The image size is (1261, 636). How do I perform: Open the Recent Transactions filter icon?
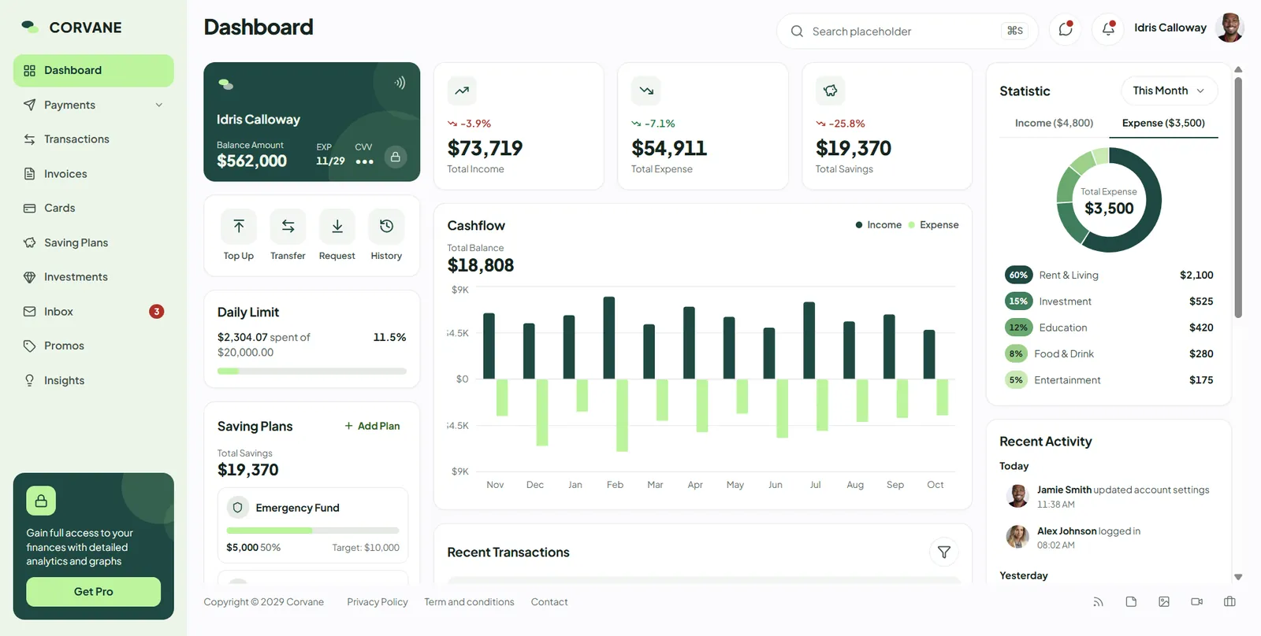pos(943,553)
